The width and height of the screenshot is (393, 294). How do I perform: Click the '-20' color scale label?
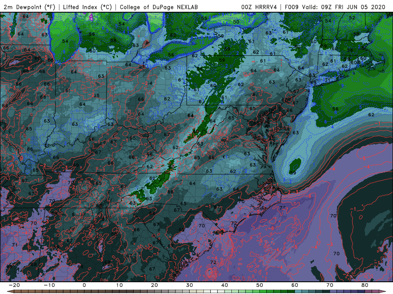click(x=14, y=285)
